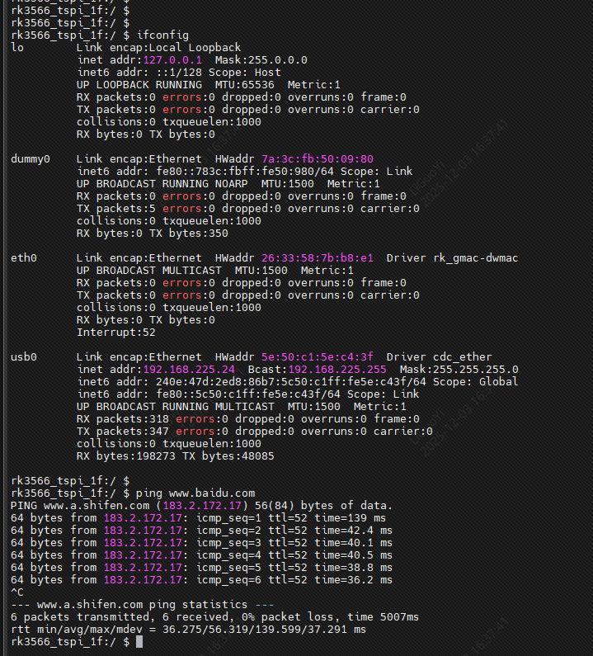Click the dummy0 interface name
Screen dimensions: 593x656
31,159
